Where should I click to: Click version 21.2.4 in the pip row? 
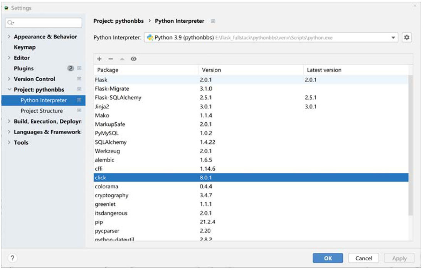[207, 222]
